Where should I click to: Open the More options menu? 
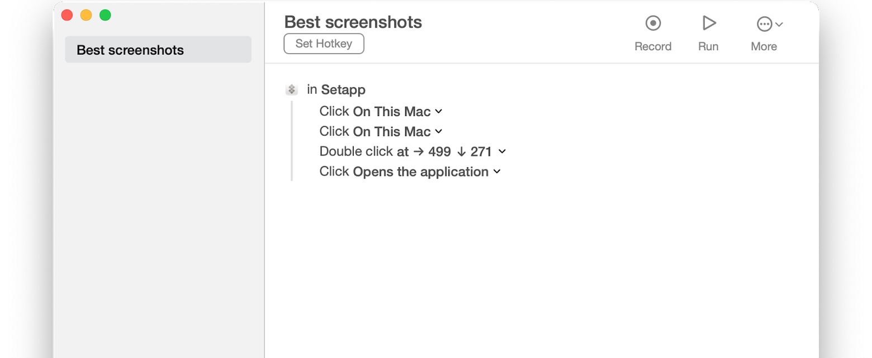tap(769, 24)
